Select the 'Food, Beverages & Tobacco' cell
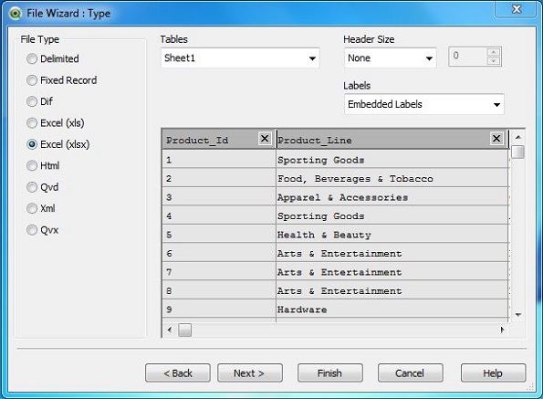The width and height of the screenshot is (543, 399). tap(392, 178)
